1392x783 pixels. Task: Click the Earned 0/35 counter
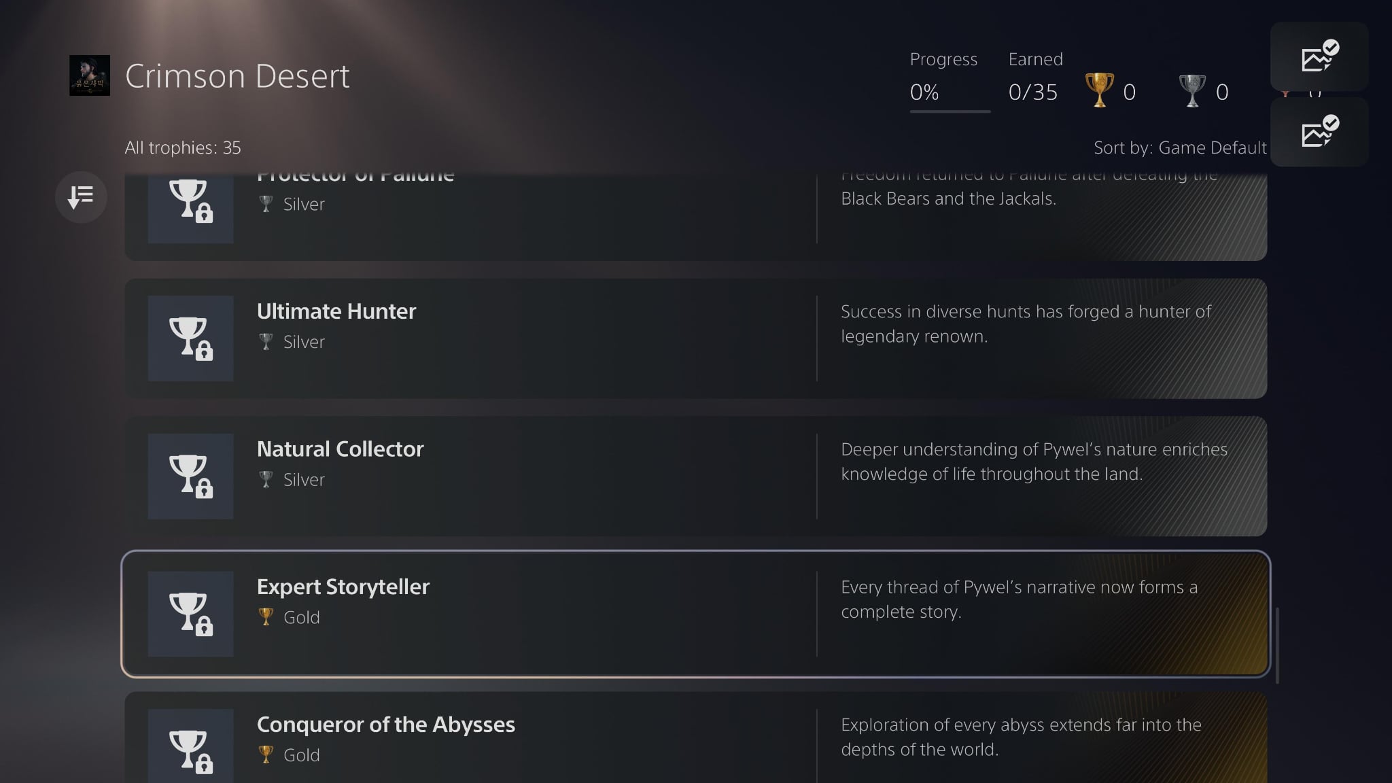[x=1033, y=92]
